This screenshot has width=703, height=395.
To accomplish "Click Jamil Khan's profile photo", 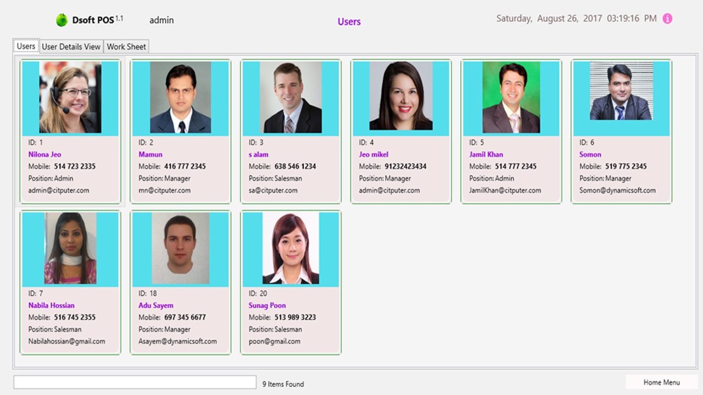I will point(511,98).
